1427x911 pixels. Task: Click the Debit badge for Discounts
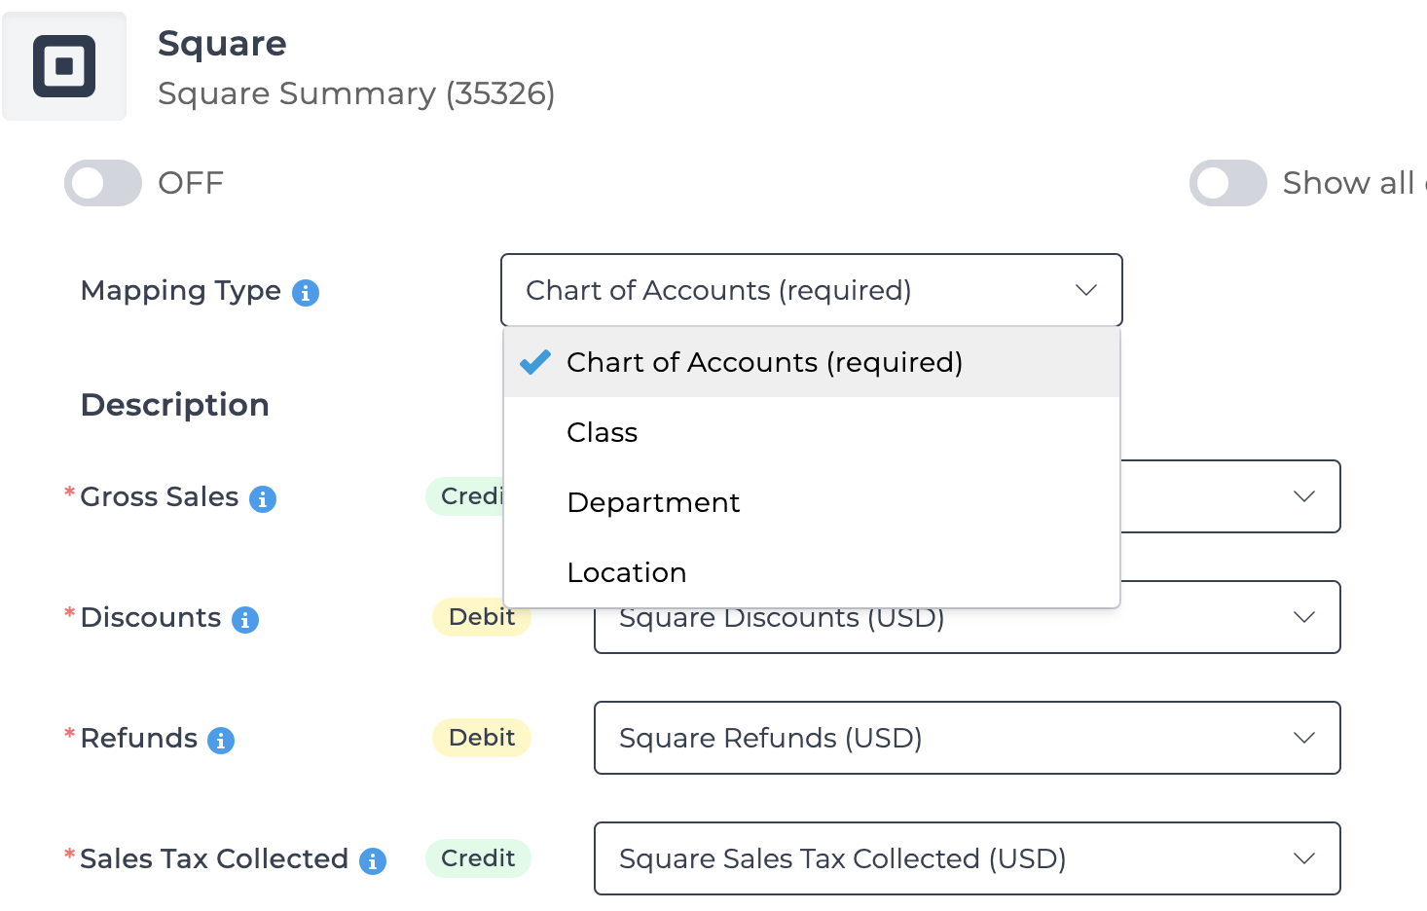[481, 617]
